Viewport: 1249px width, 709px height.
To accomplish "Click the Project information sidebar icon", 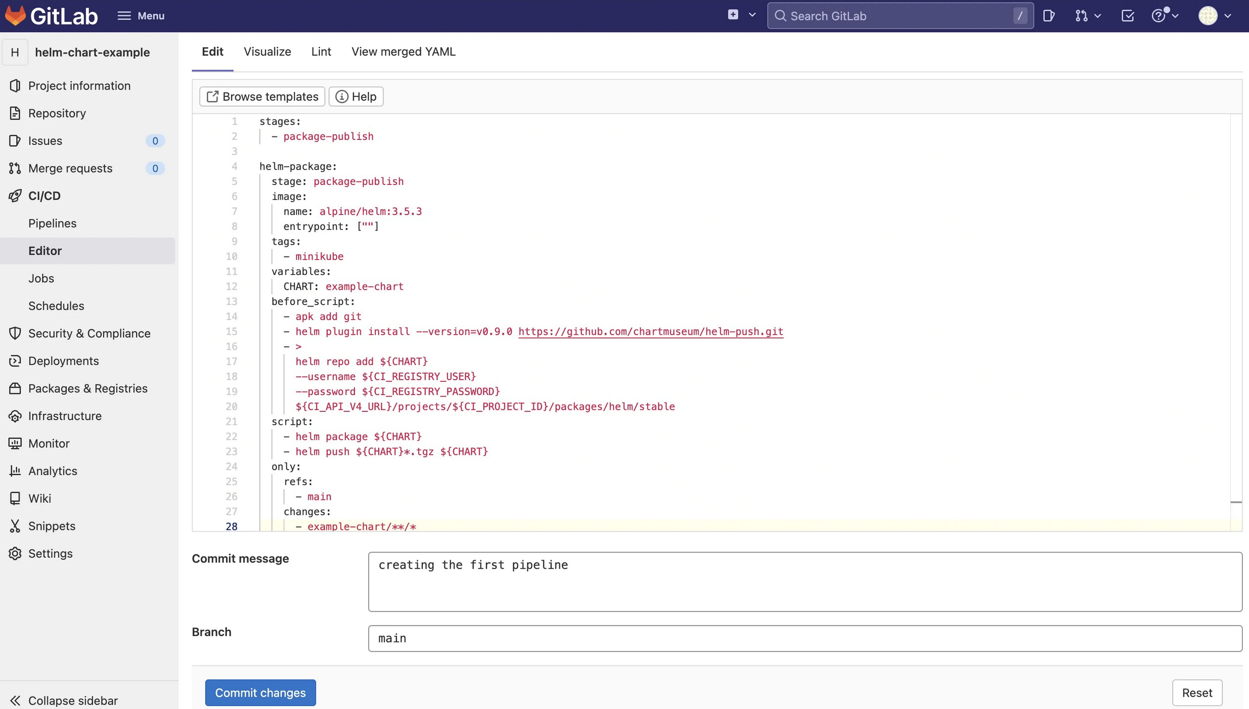I will click(15, 86).
